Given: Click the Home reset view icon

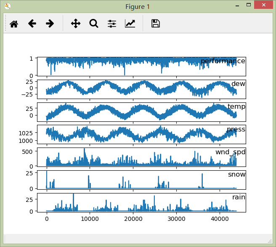Looking at the screenshot, I should (x=14, y=24).
